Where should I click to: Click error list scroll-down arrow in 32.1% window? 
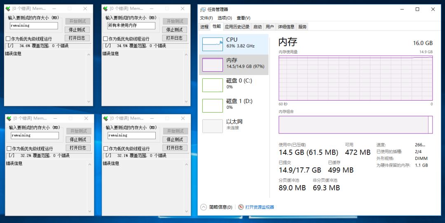point(187,211)
